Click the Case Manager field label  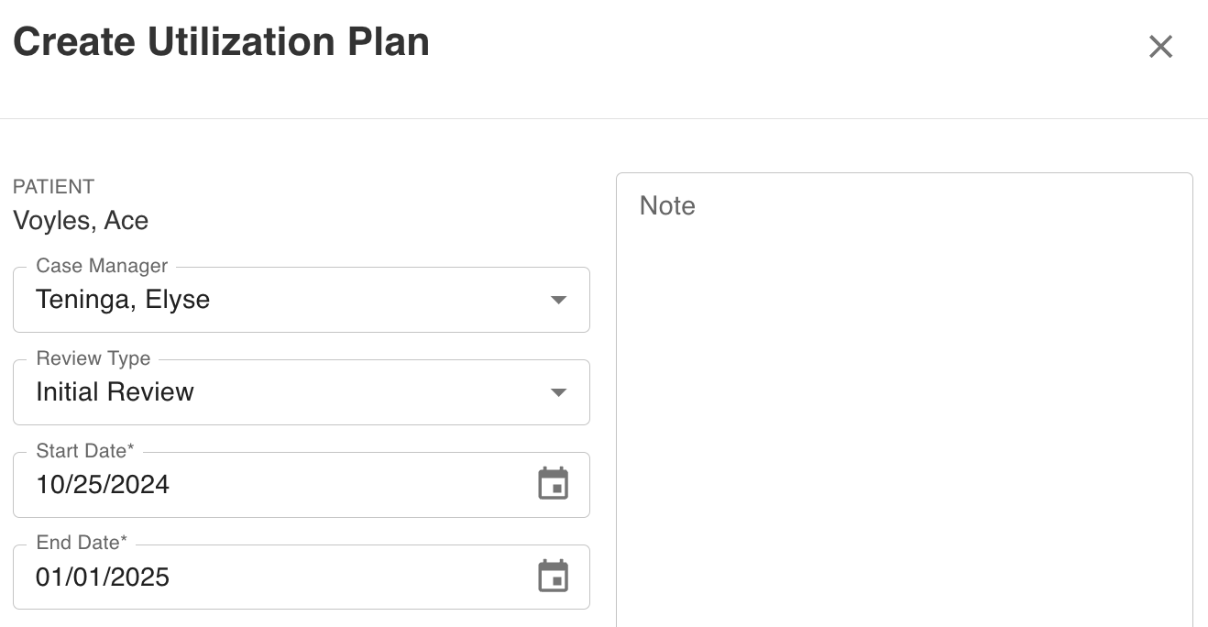pos(102,266)
